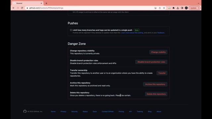Screen dimensions: 212x119
Task: Open the Chrome profile avatar
Action: click(186, 8)
